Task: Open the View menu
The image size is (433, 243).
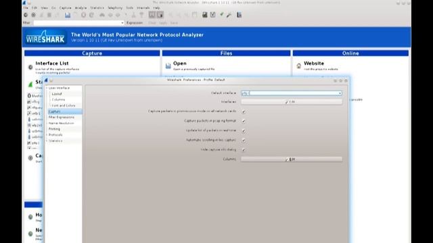Action: coord(44,8)
